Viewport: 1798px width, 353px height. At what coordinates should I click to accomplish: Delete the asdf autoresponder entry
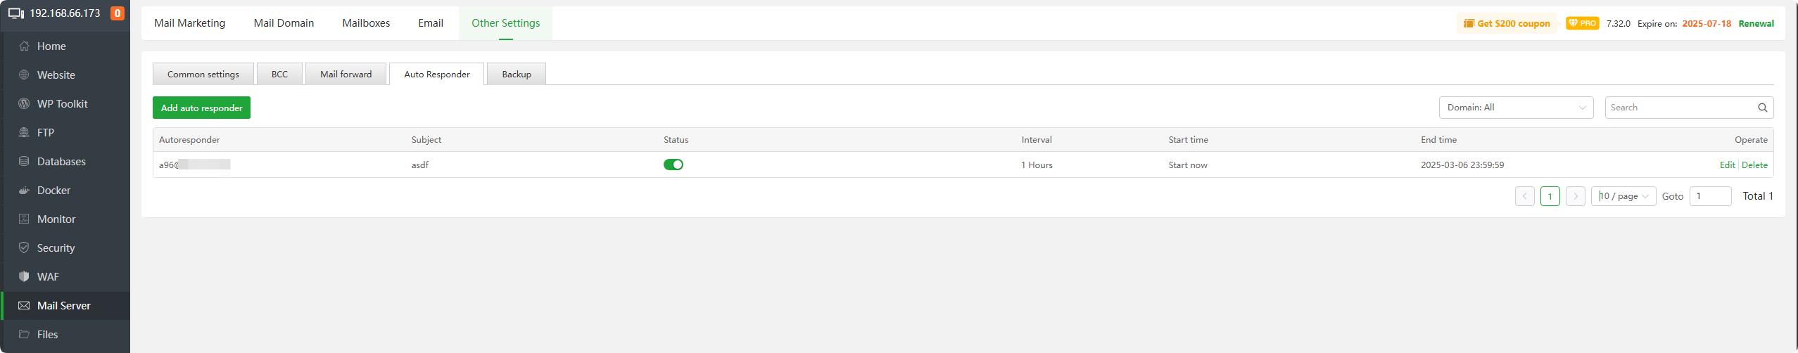point(1754,165)
